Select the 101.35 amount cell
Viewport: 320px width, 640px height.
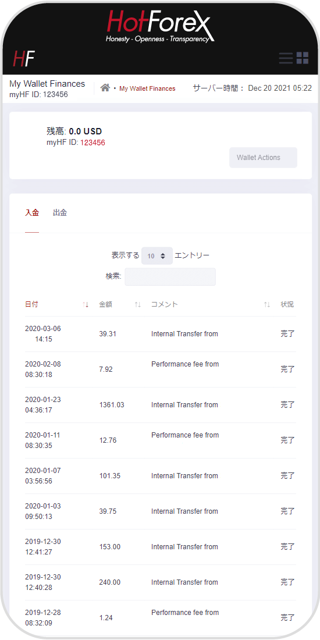(110, 476)
